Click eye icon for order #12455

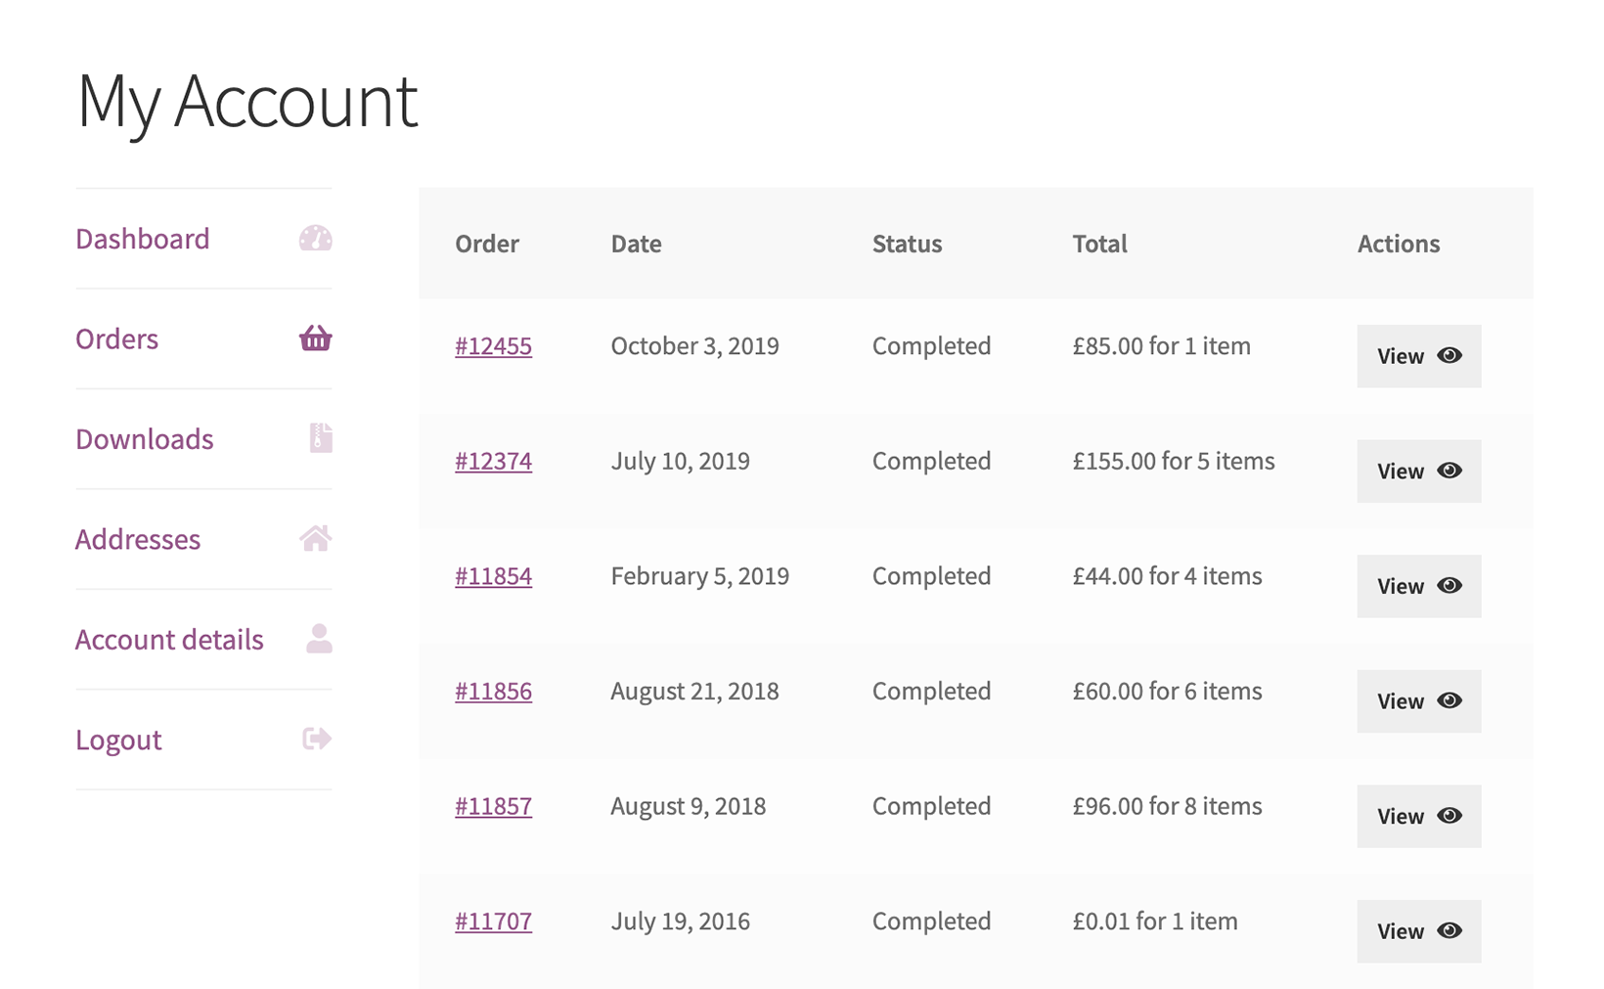pos(1449,355)
